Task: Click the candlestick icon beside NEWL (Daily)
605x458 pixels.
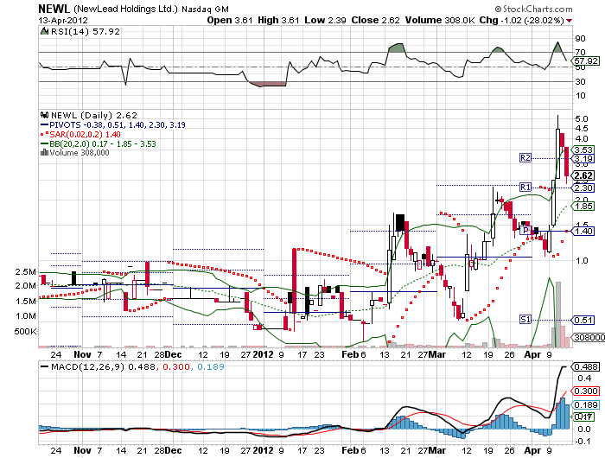Action: pyautogui.click(x=44, y=115)
